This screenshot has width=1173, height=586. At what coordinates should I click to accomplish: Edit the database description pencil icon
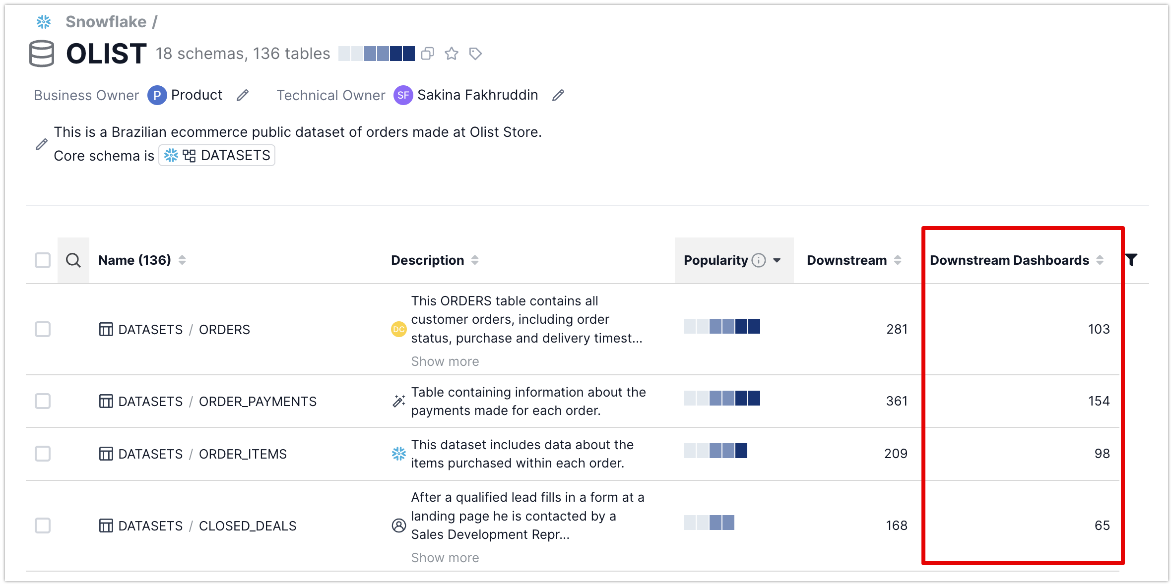(x=42, y=144)
